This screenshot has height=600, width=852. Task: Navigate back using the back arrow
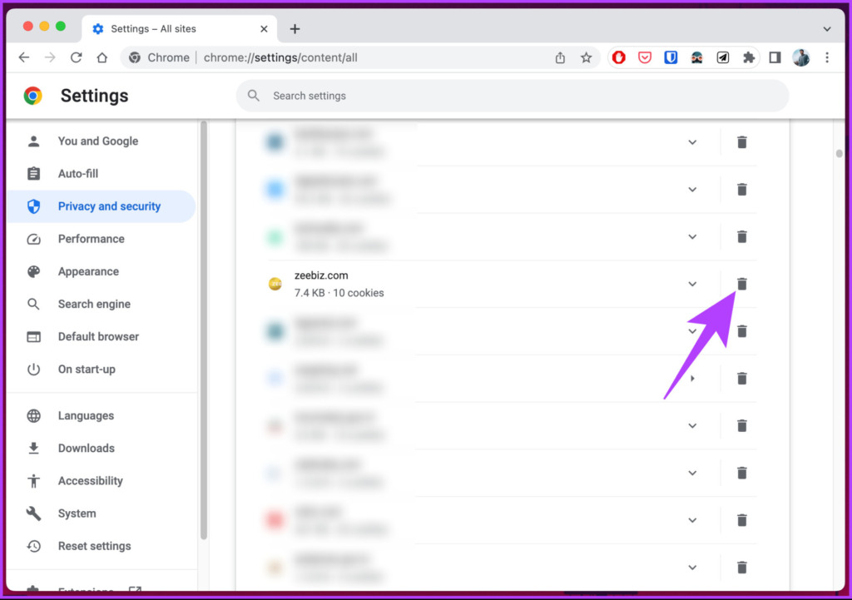click(23, 57)
